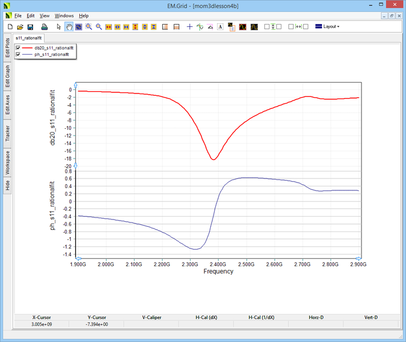Screen dimensions: 406x342
Task: Open the View menu
Action: (x=45, y=15)
